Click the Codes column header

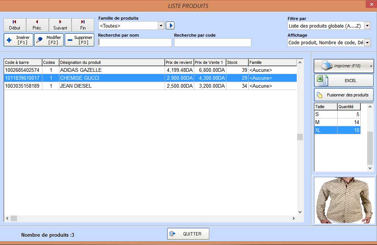[x=50, y=62]
